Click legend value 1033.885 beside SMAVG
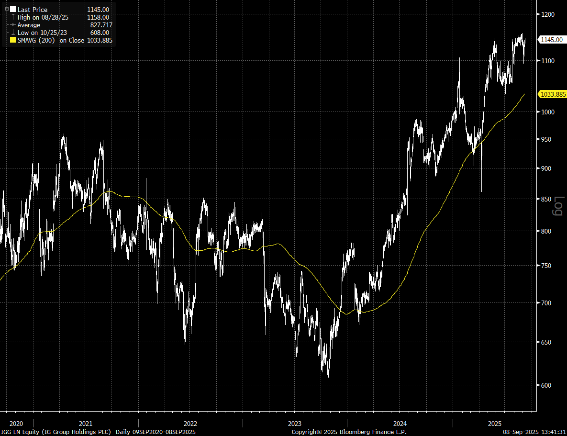This screenshot has height=436, width=567. (100, 41)
